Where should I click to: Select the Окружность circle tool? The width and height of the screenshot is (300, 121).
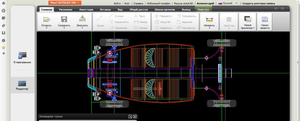(119, 22)
